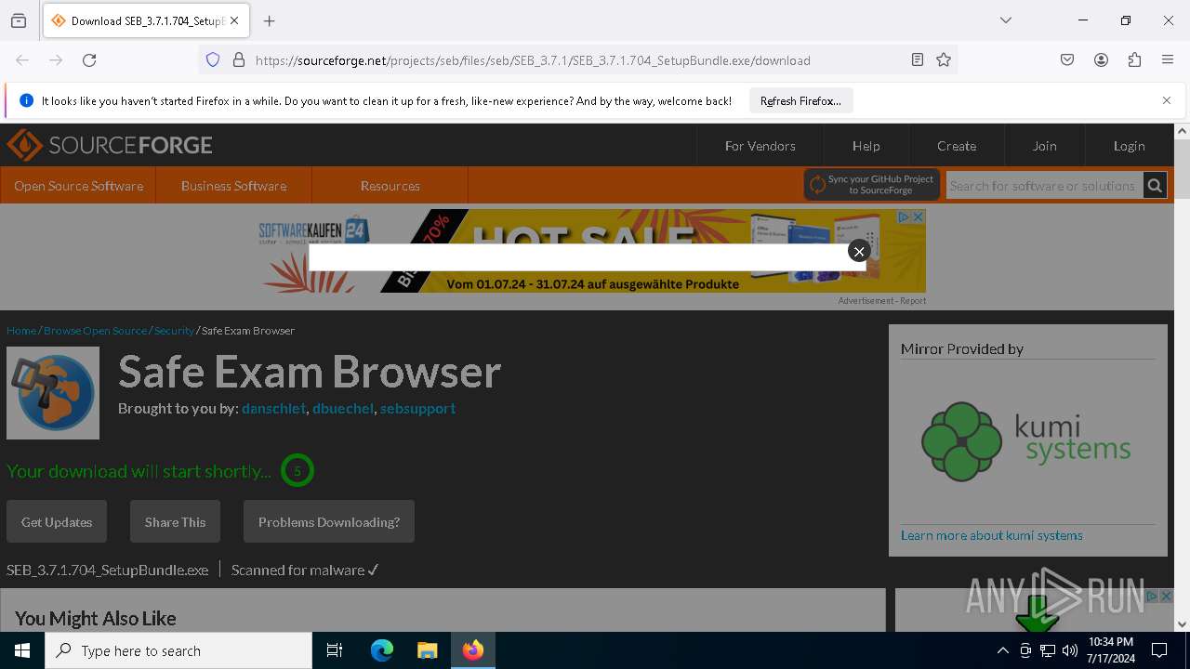Click Sync your GitHub Project button

[872, 185]
